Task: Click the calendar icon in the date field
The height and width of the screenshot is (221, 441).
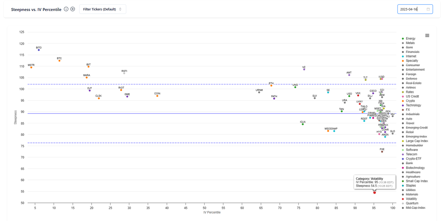Action: click(x=428, y=9)
